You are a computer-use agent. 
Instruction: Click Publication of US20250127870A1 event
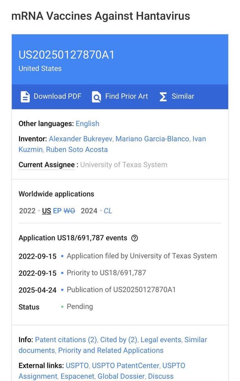pyautogui.click(x=121, y=289)
